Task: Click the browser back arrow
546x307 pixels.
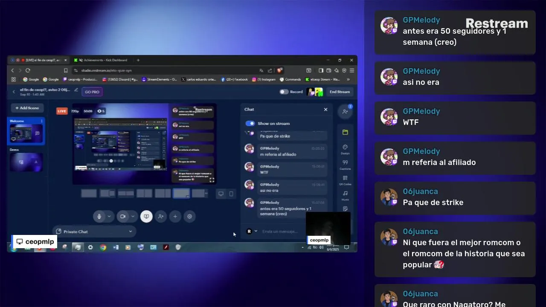Action: (x=12, y=70)
